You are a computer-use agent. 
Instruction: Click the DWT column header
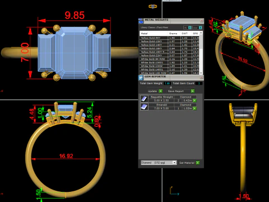coord(186,34)
